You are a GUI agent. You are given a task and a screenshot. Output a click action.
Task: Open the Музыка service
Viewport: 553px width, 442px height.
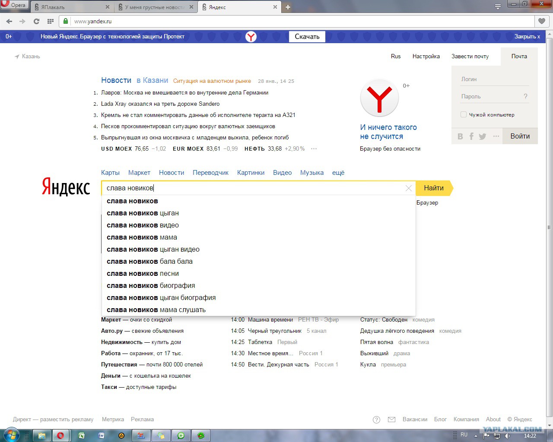[x=312, y=173]
